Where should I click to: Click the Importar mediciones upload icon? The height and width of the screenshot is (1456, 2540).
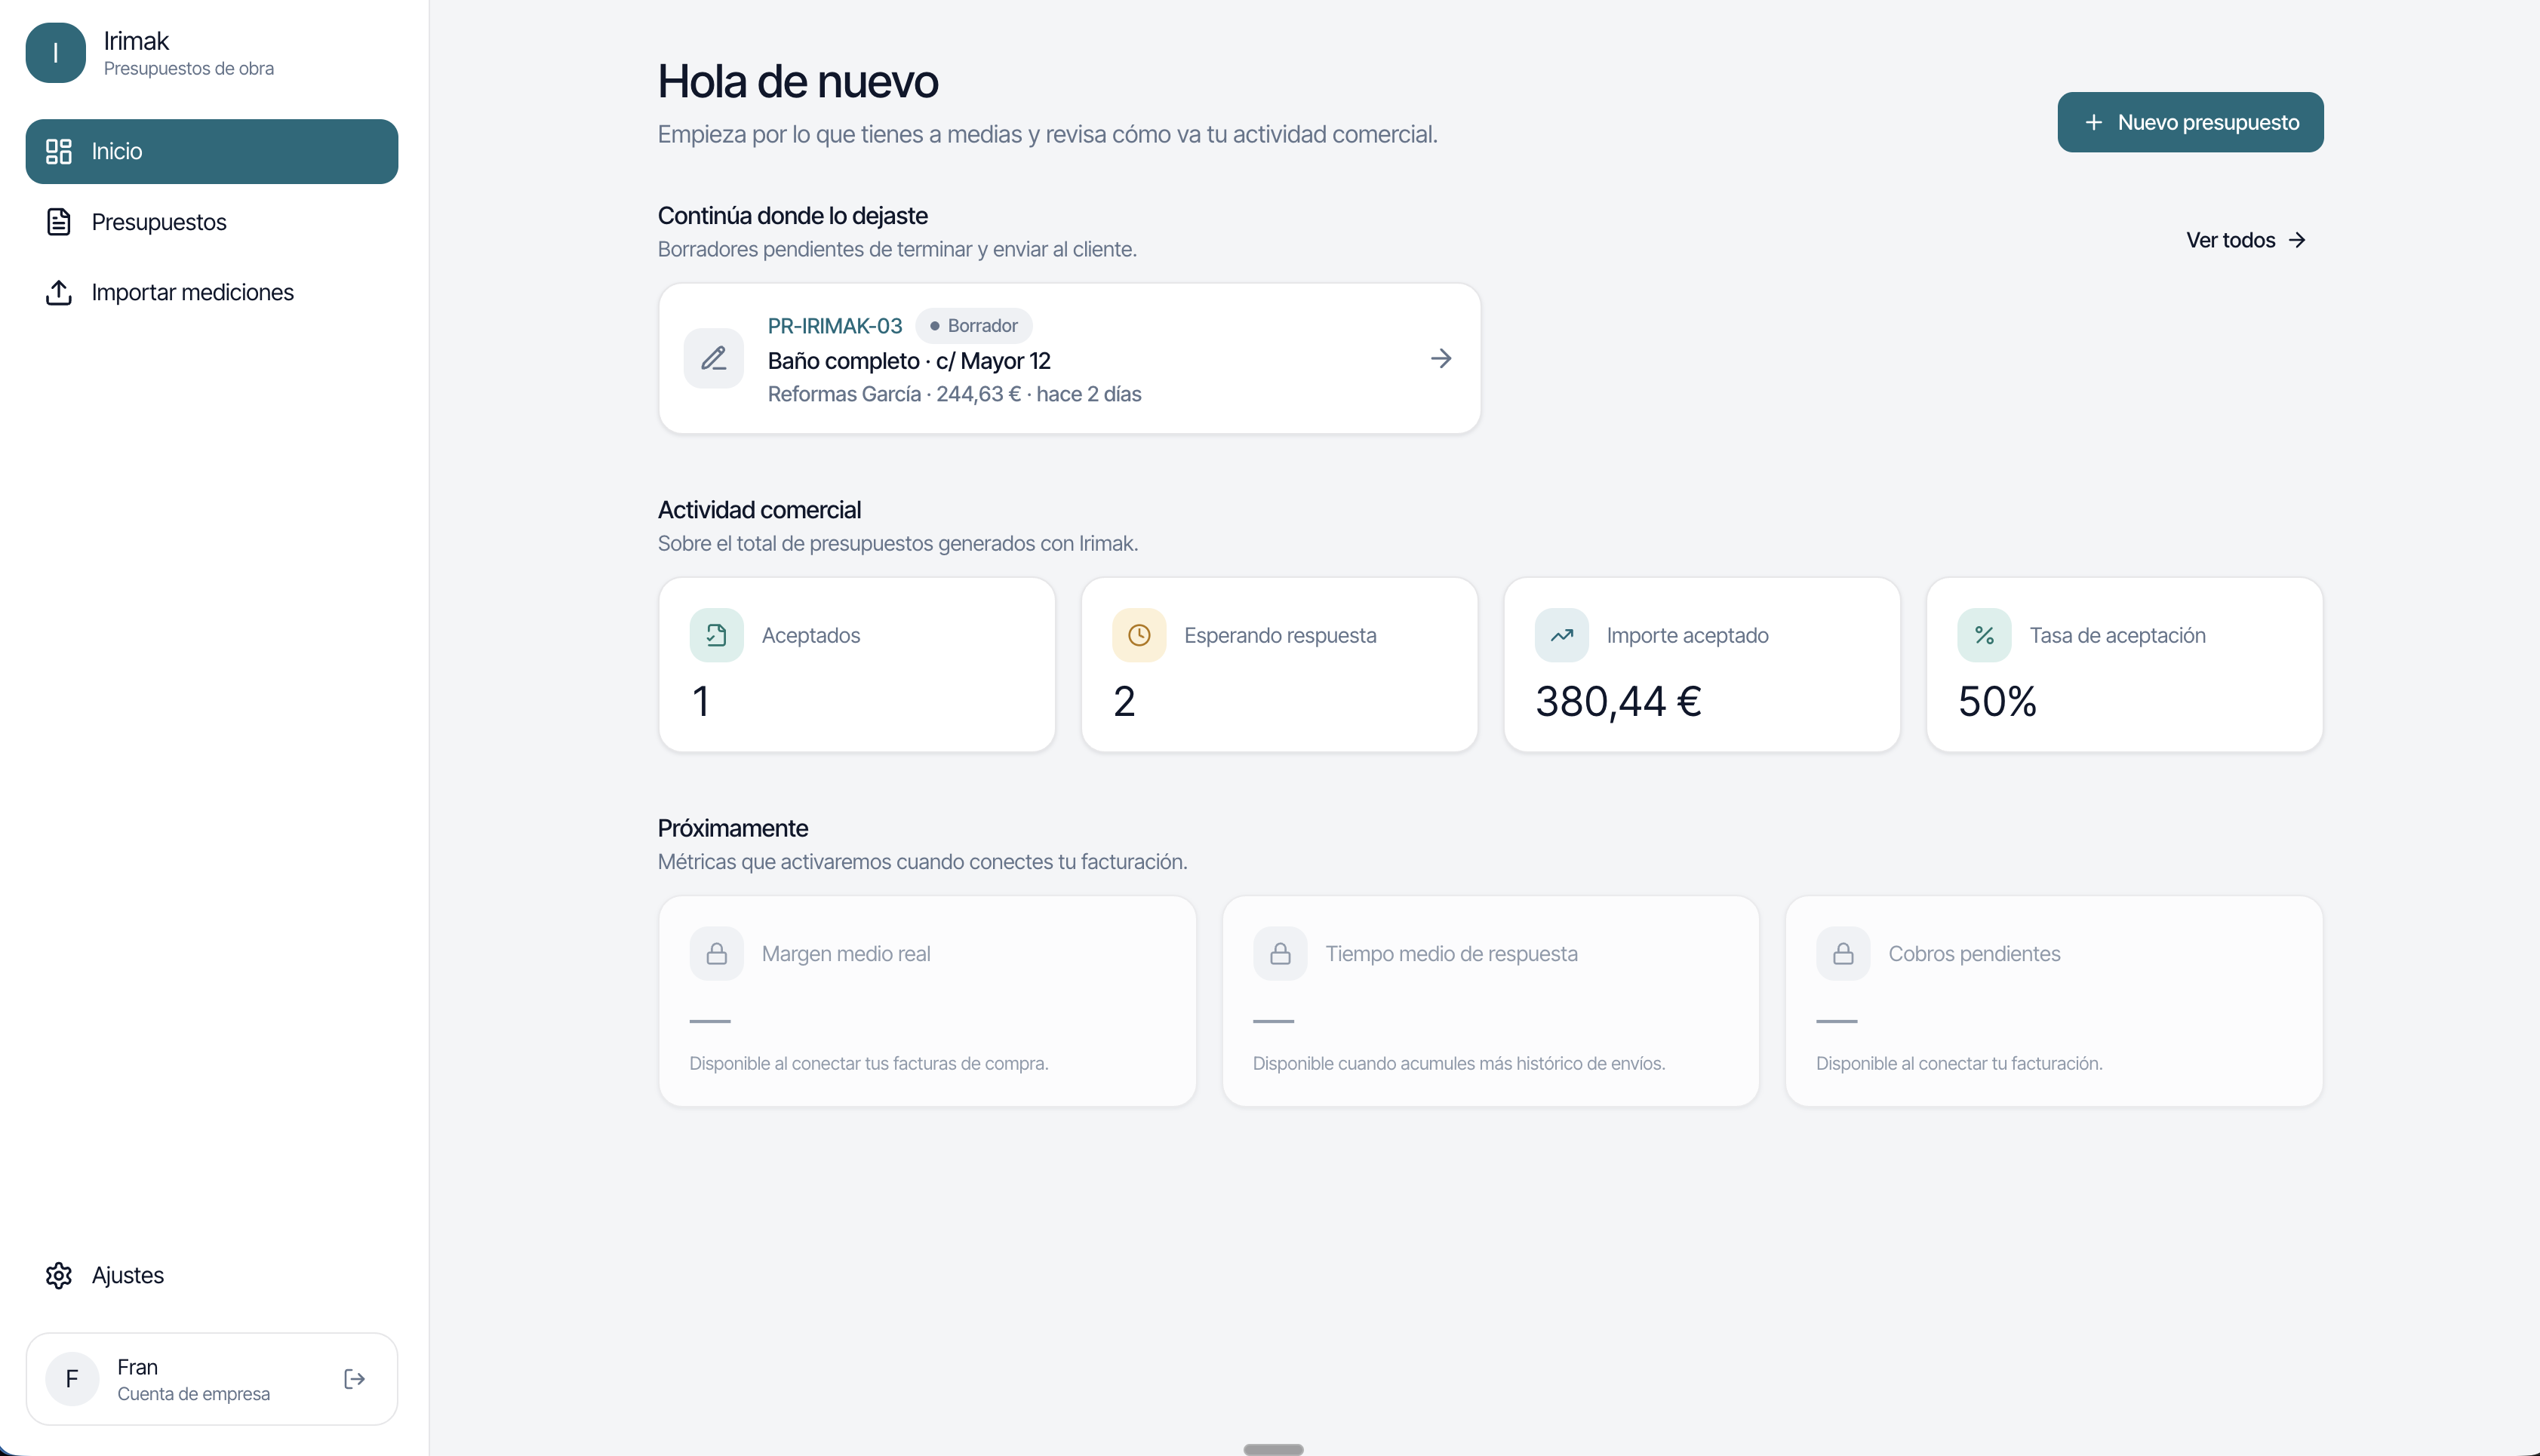(59, 292)
